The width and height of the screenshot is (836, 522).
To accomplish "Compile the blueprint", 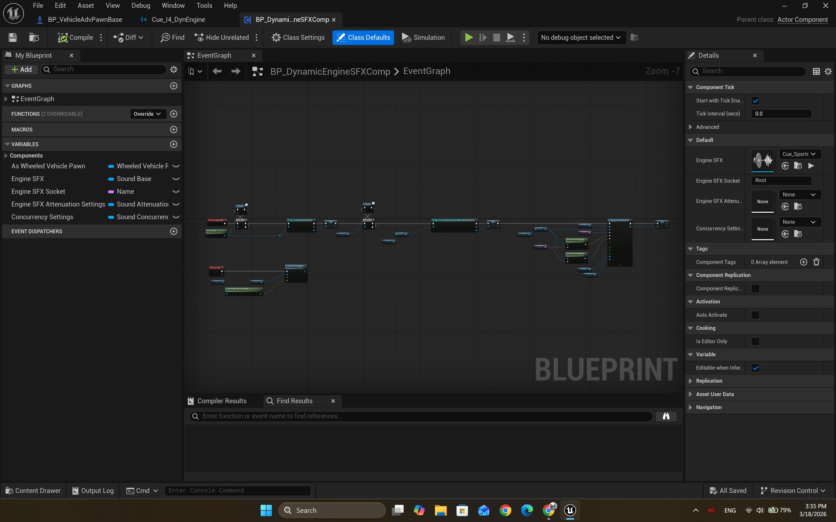I will 75,37.
